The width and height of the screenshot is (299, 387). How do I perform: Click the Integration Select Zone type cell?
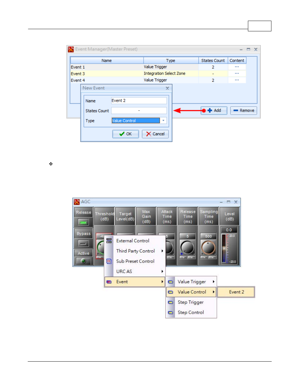click(x=171, y=74)
